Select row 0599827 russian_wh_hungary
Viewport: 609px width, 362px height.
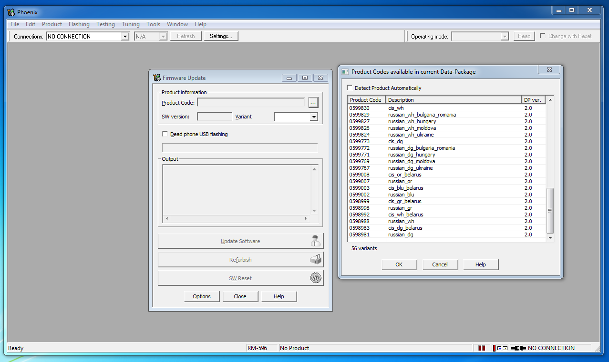click(x=446, y=121)
